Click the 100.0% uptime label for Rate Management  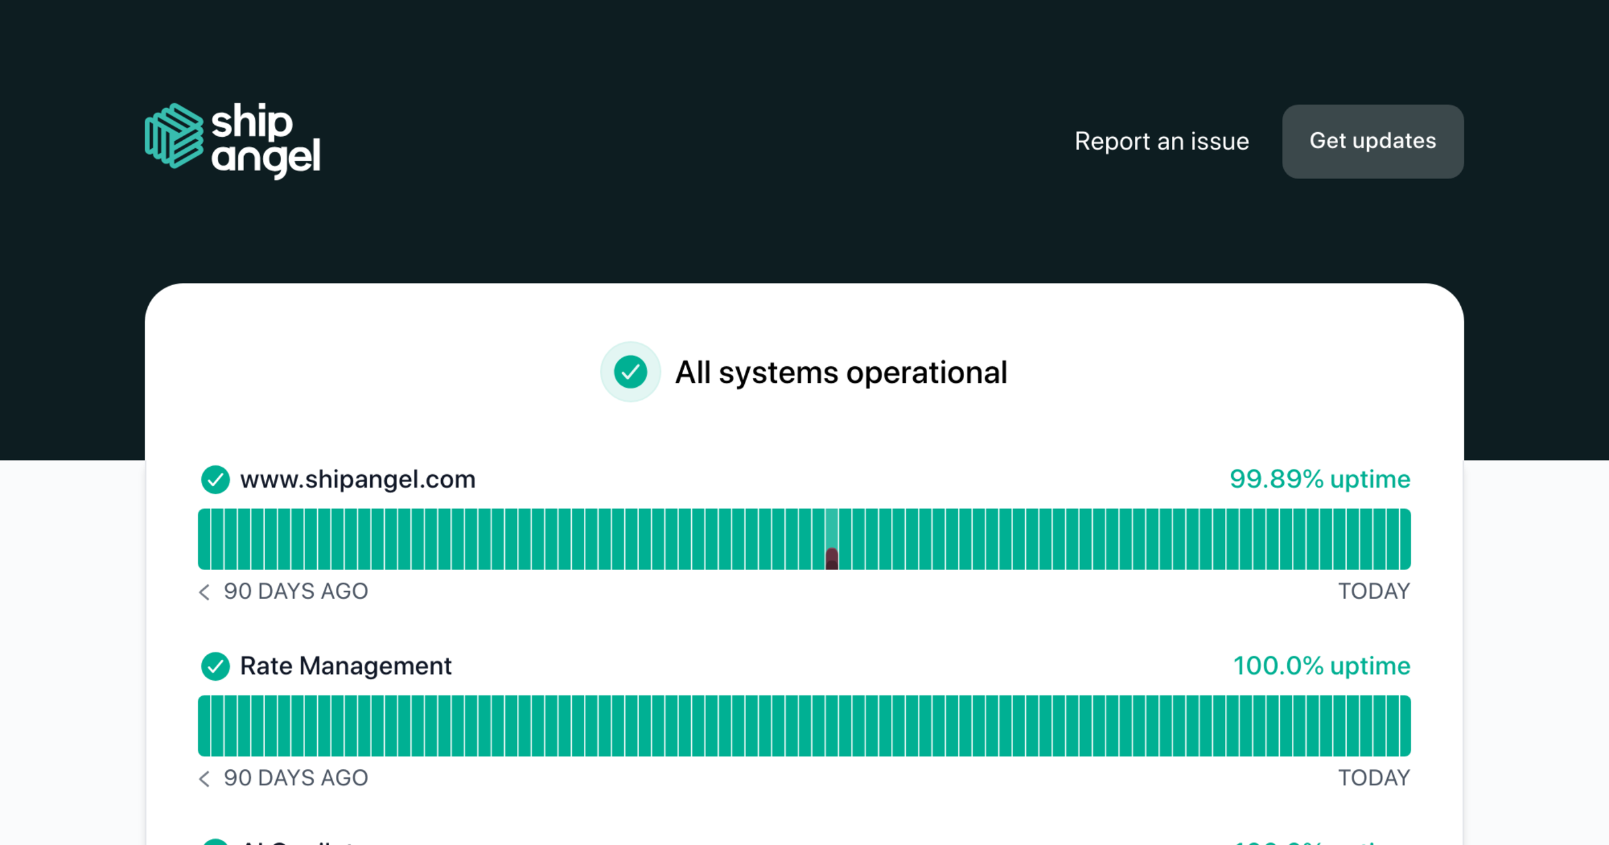click(x=1321, y=666)
